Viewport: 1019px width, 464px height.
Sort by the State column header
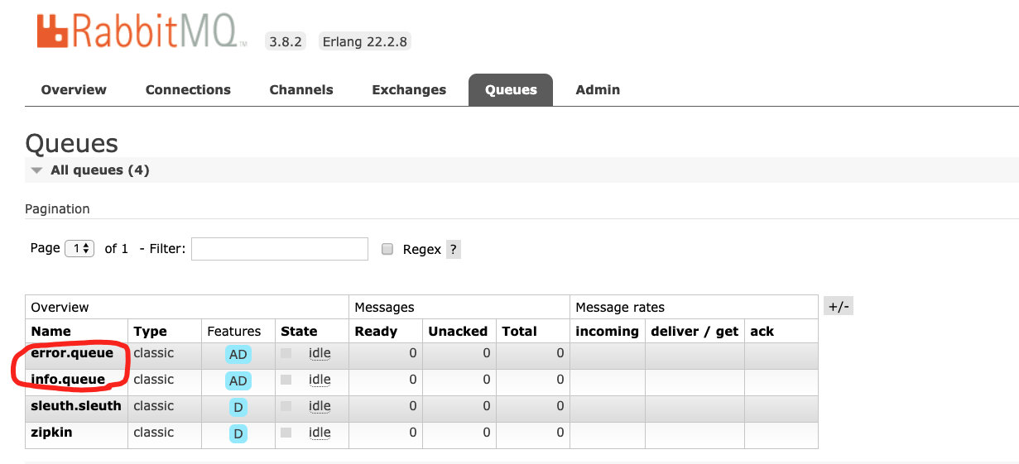pos(299,331)
